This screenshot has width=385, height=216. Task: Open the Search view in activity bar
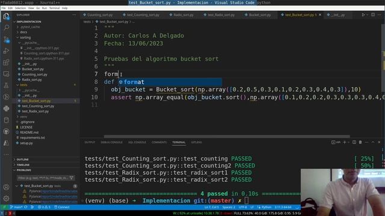point(6,28)
